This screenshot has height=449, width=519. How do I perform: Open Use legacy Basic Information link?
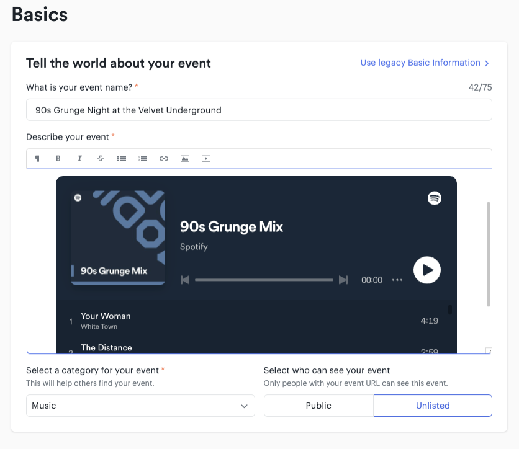[425, 63]
